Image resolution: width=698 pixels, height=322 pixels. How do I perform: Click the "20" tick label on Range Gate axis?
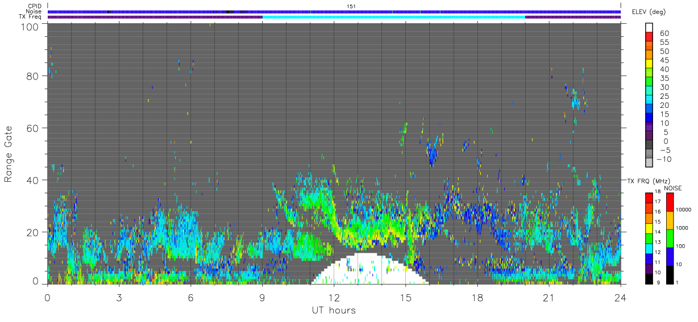tap(33, 232)
